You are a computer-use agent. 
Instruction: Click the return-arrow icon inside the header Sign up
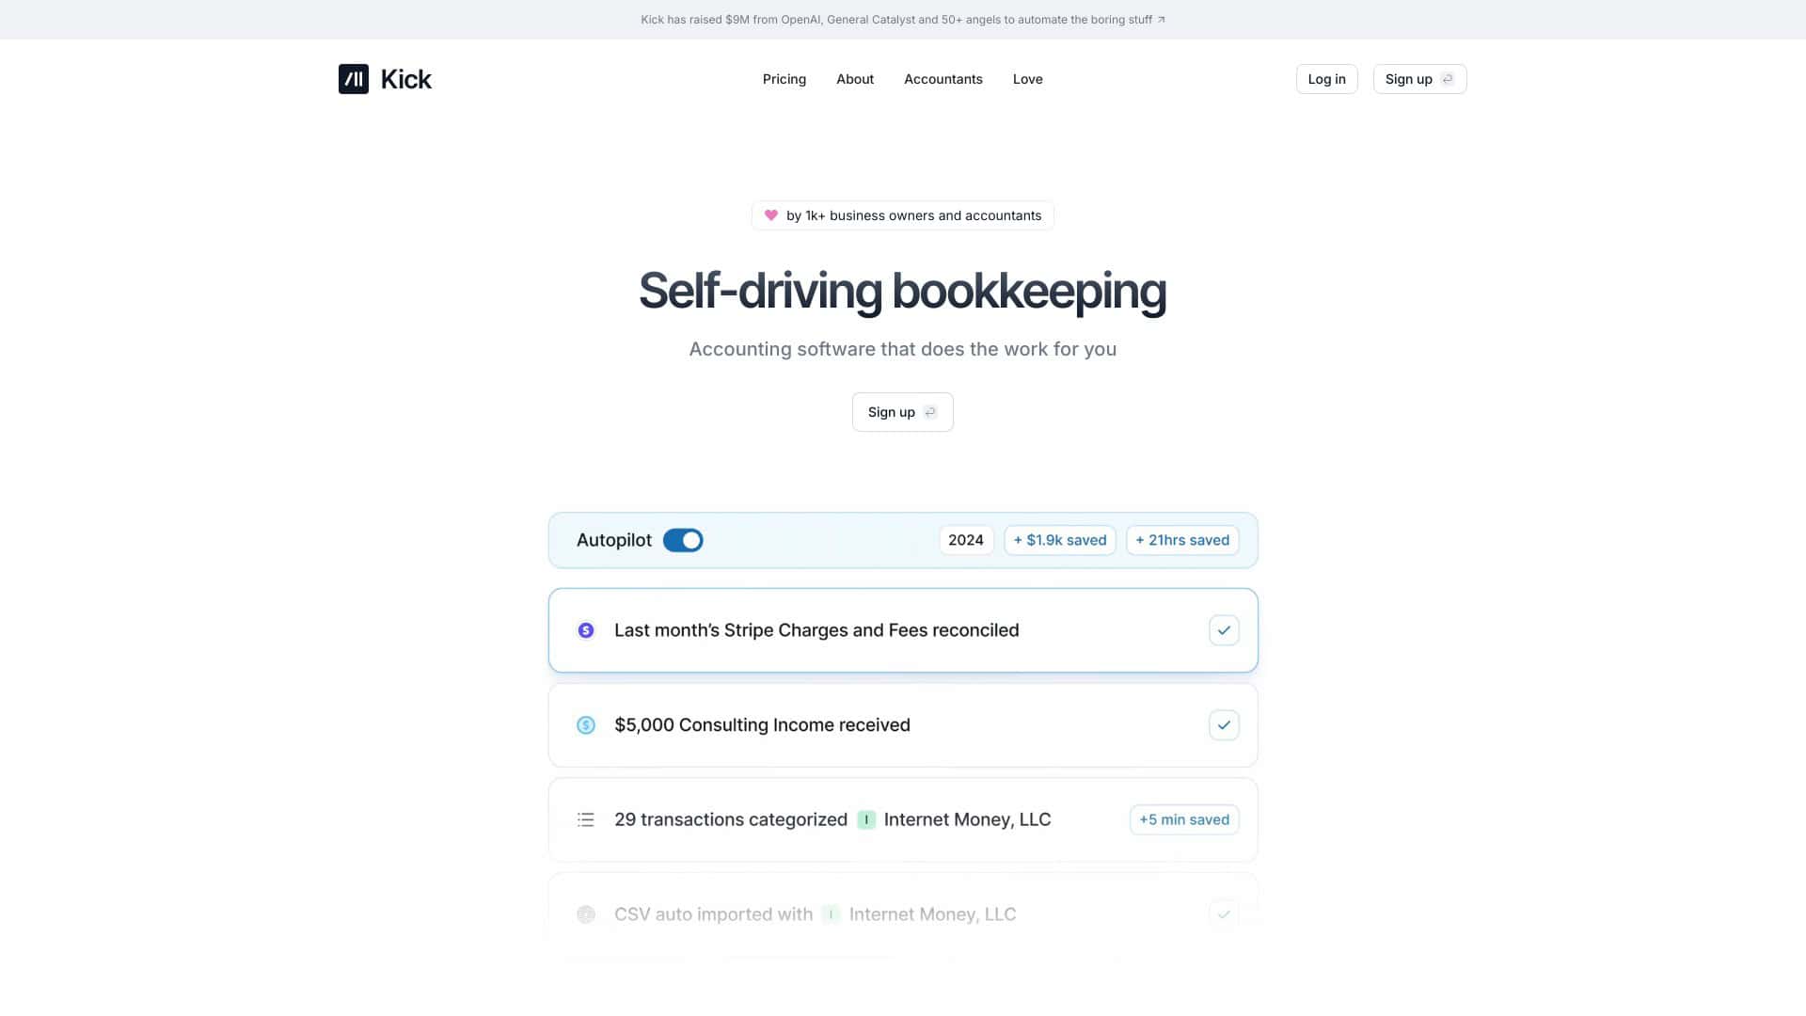tap(1447, 79)
